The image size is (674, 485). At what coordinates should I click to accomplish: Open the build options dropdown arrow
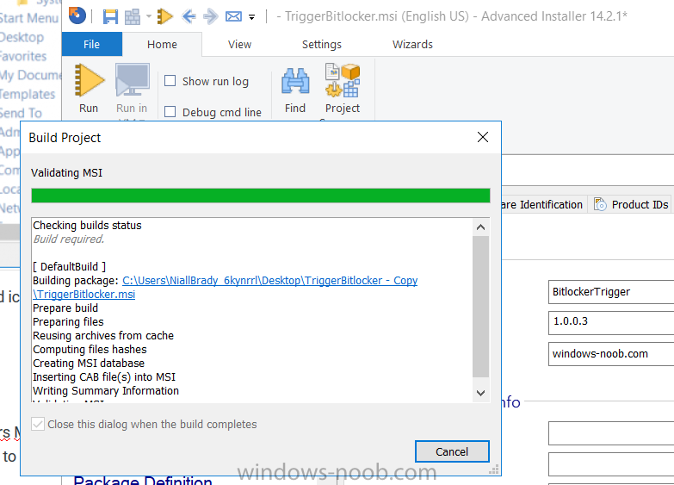[149, 16]
